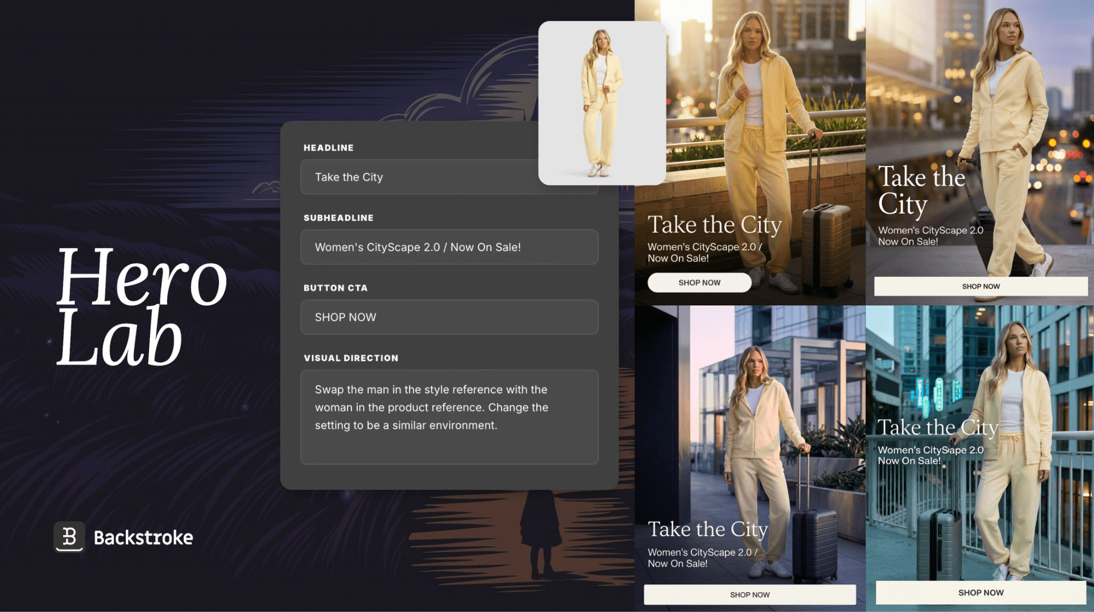Click the Hero Lab title text

click(x=142, y=307)
